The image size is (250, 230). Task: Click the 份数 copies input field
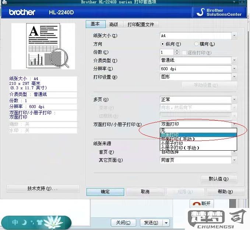(166, 52)
